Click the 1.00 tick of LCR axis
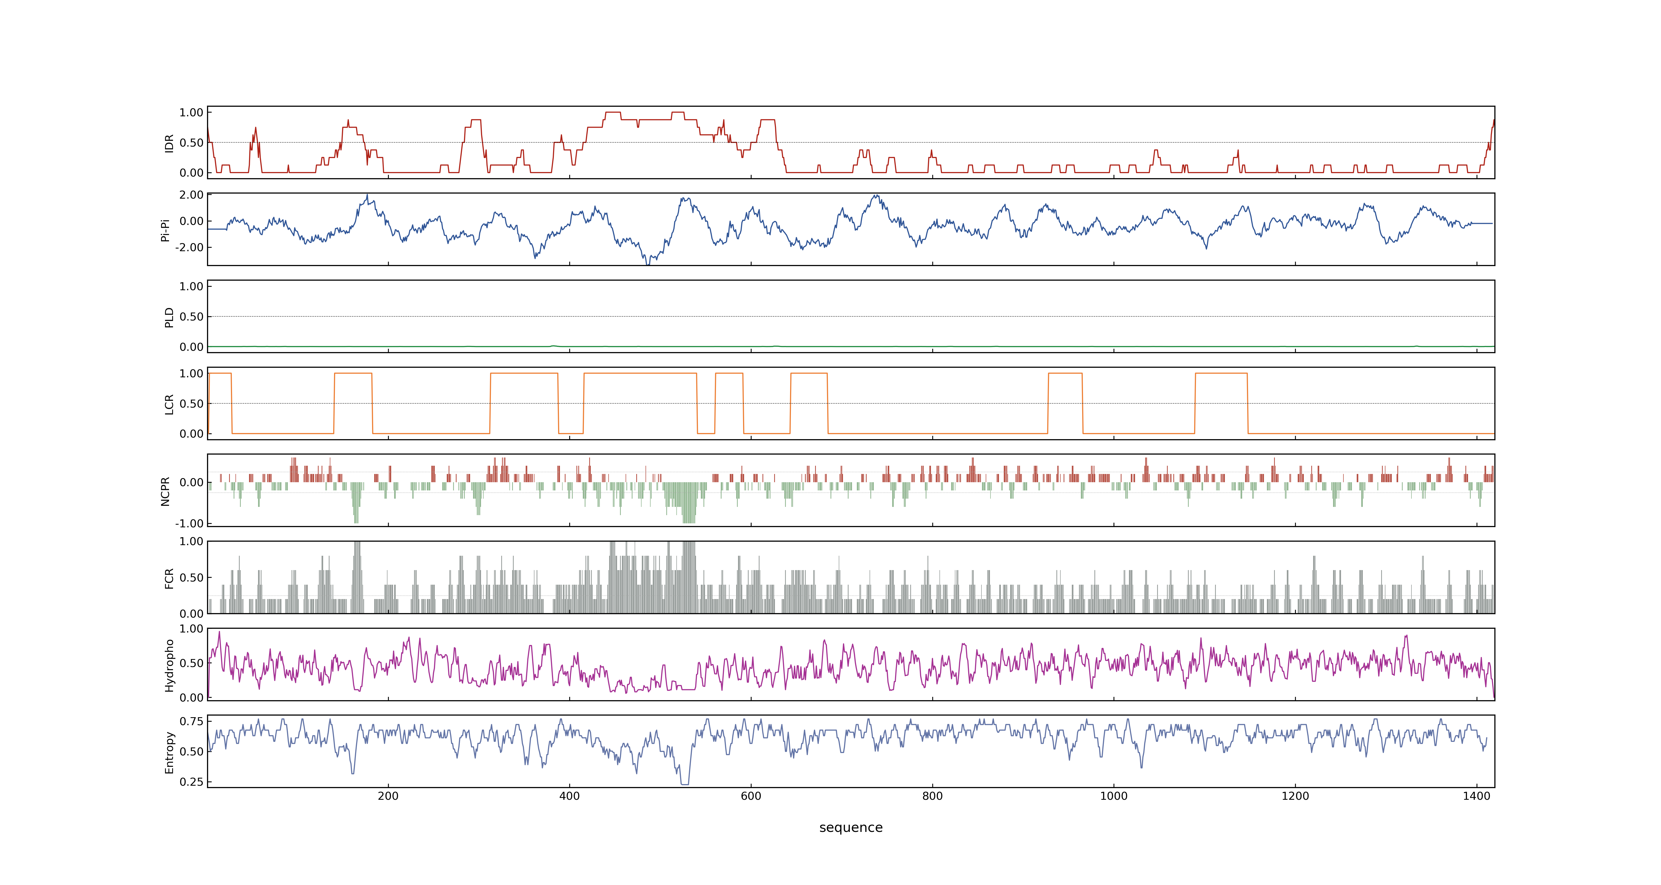1661x885 pixels. point(192,374)
